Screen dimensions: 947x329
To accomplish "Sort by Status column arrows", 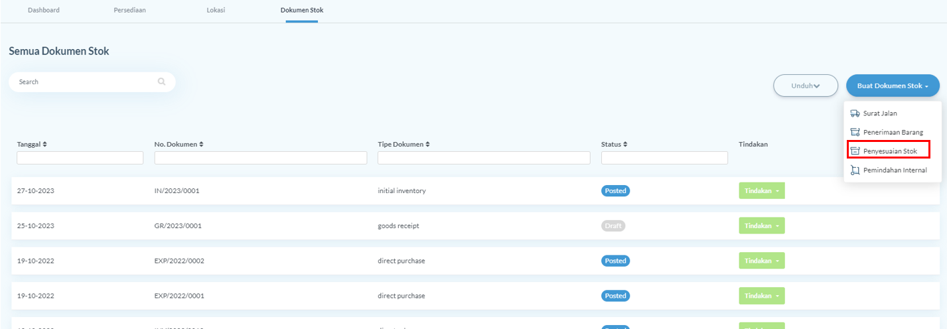I will coord(625,144).
